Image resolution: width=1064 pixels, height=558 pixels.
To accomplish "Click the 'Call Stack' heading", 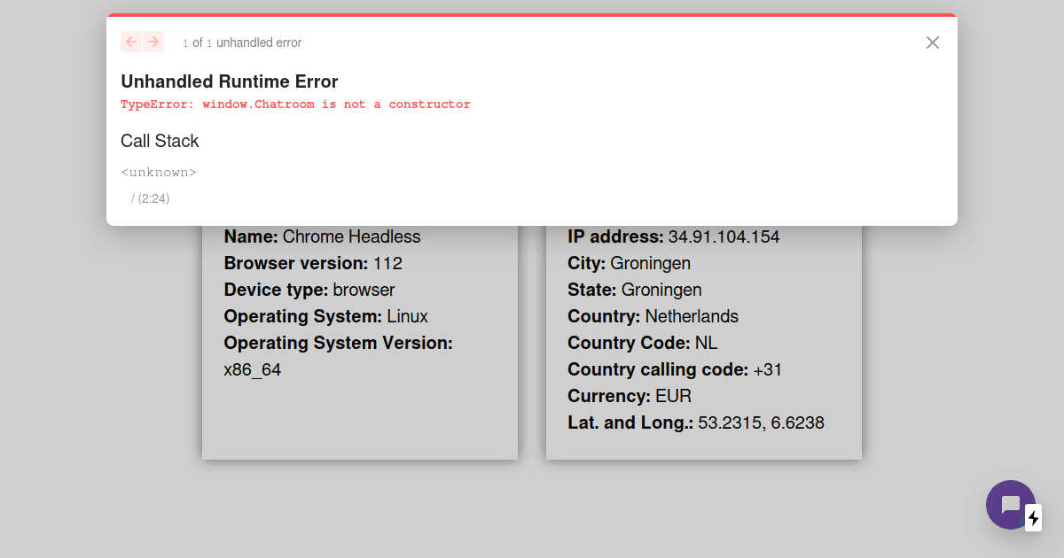I will [160, 141].
